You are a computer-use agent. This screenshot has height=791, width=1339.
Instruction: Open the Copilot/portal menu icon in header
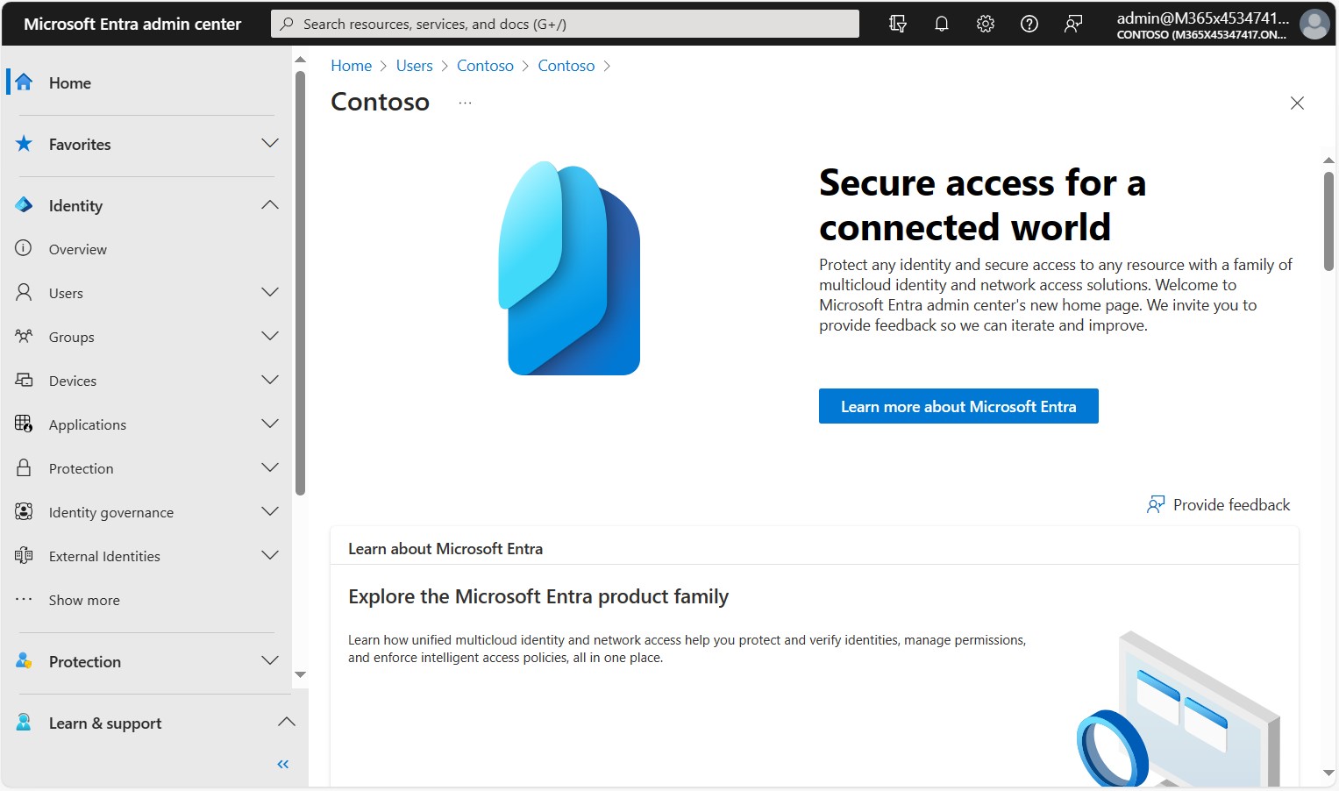click(897, 24)
